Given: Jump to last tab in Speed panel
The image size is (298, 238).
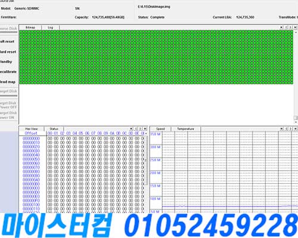Looking at the screenshot, I should (x=295, y=129).
